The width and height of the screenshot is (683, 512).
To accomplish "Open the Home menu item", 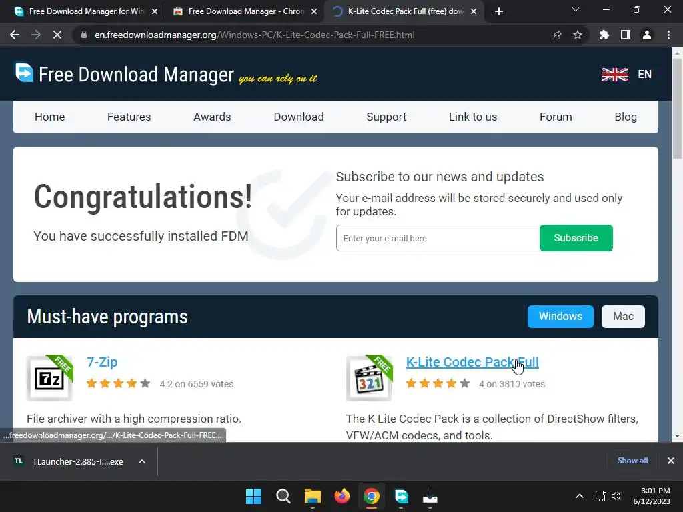I will click(x=49, y=117).
